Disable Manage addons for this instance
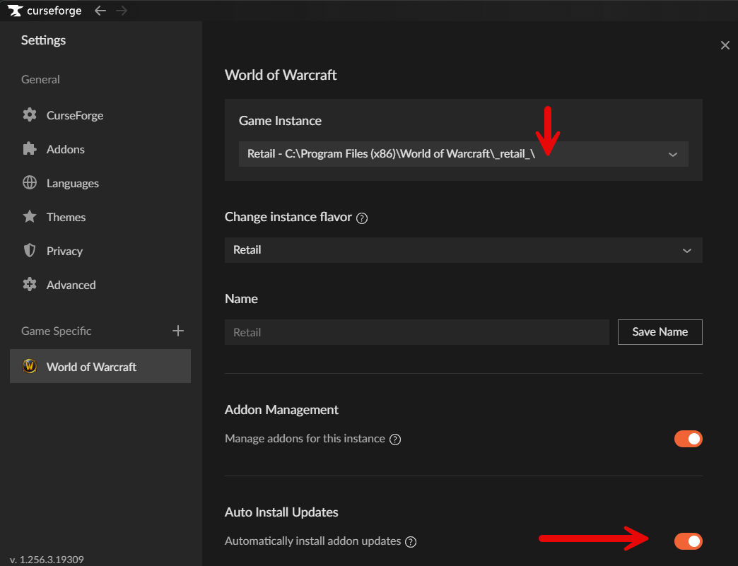Screen dimensions: 738x566 point(688,439)
